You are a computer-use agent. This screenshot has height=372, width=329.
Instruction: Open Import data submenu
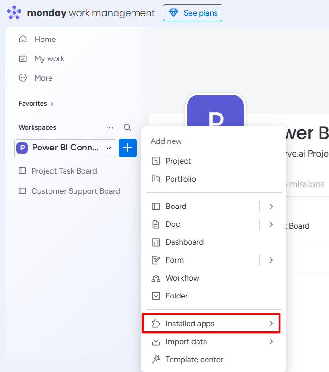pos(214,342)
